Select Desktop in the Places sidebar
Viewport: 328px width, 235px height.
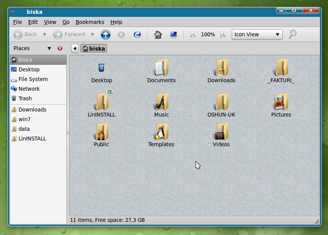tap(38, 69)
